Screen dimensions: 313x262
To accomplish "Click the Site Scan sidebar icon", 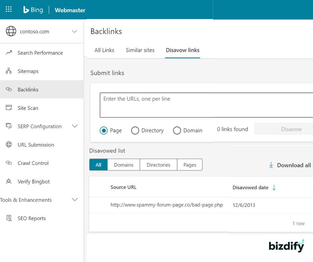I will point(9,108).
